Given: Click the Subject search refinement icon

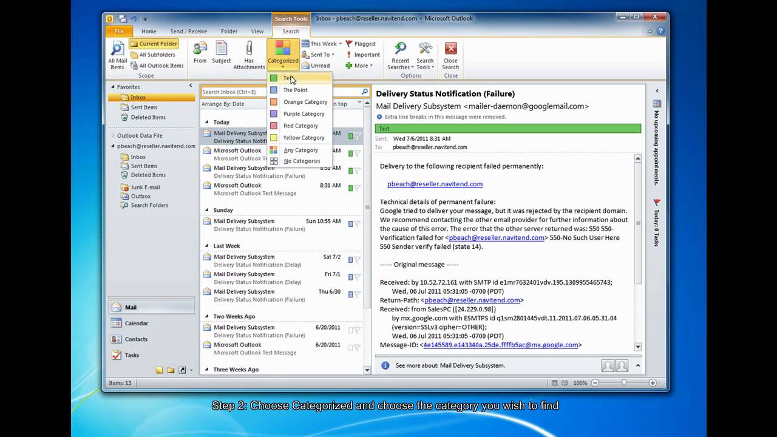Looking at the screenshot, I should click(222, 53).
